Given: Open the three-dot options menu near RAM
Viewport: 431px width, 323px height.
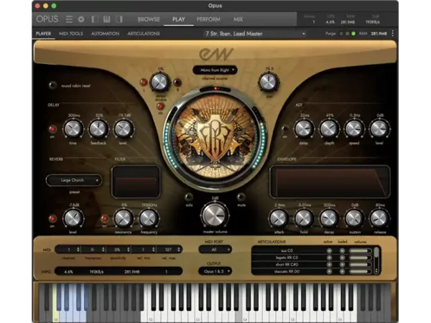Looking at the screenshot, I should 392,34.
